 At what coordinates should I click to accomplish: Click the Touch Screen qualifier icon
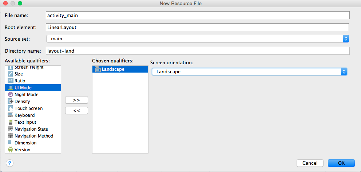click(x=10, y=108)
